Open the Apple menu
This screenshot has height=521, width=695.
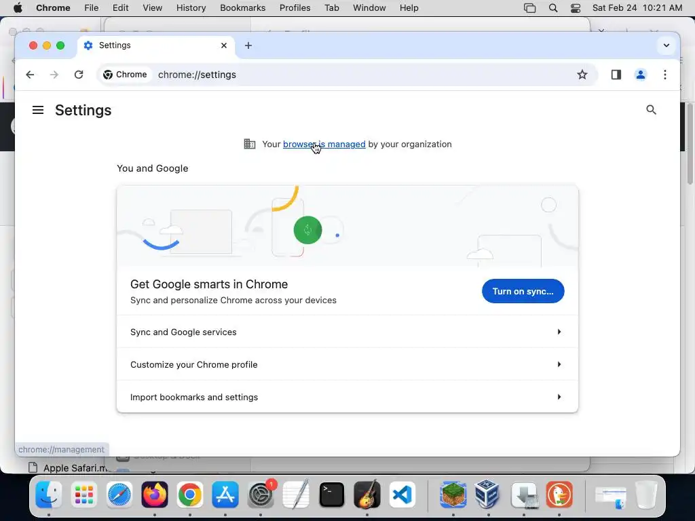(x=18, y=8)
